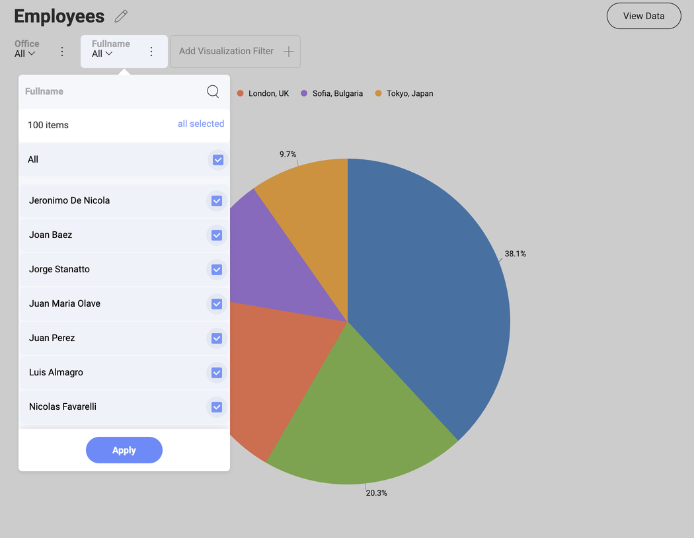Open the Office filter options menu dots

(x=62, y=52)
